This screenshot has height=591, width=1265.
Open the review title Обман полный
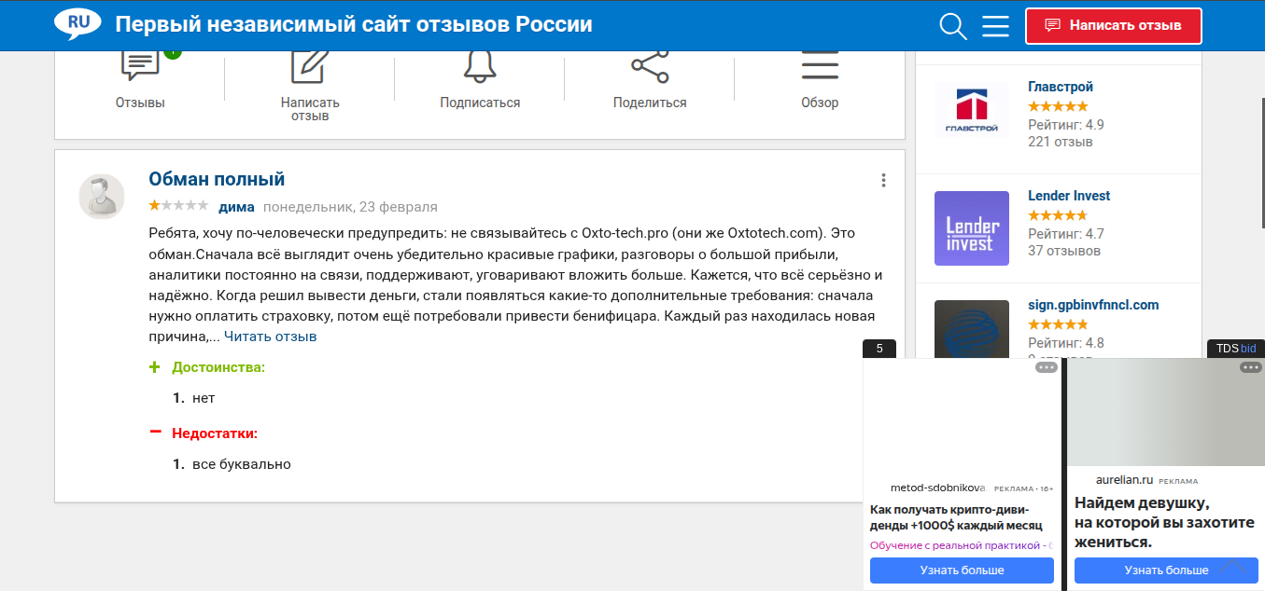pos(217,179)
